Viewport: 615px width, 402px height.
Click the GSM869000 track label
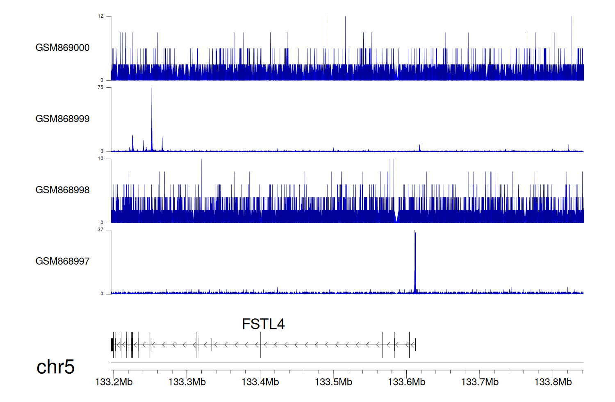pos(62,48)
